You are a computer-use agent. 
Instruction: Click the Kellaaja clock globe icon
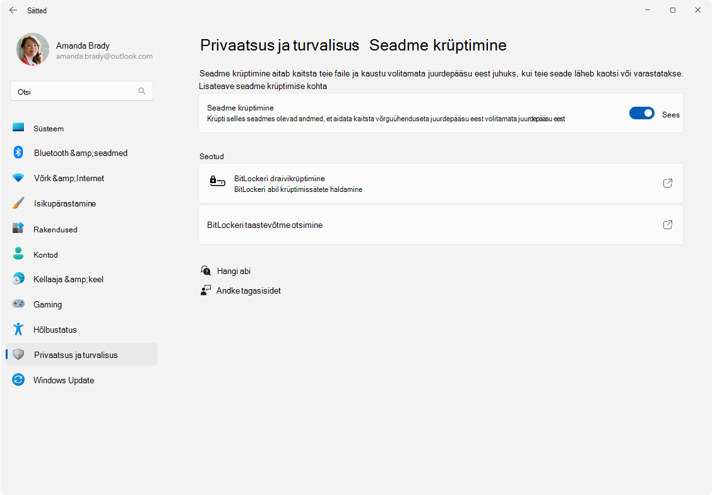[18, 278]
